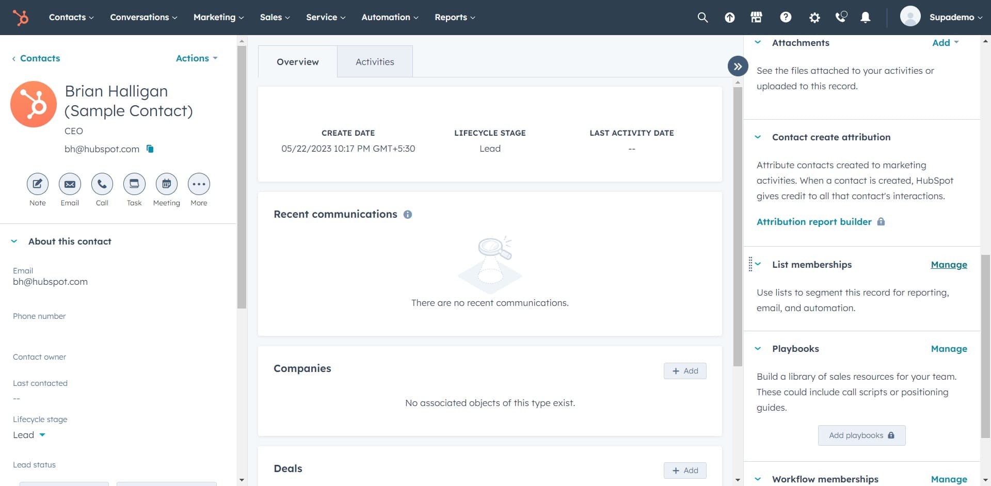The height and width of the screenshot is (486, 991).
Task: Create a task via the Task icon
Action: click(134, 184)
